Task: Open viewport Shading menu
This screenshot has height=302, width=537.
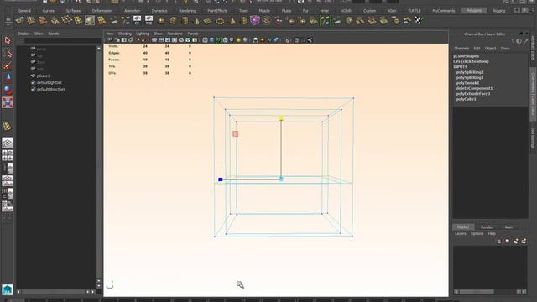Action: [125, 34]
